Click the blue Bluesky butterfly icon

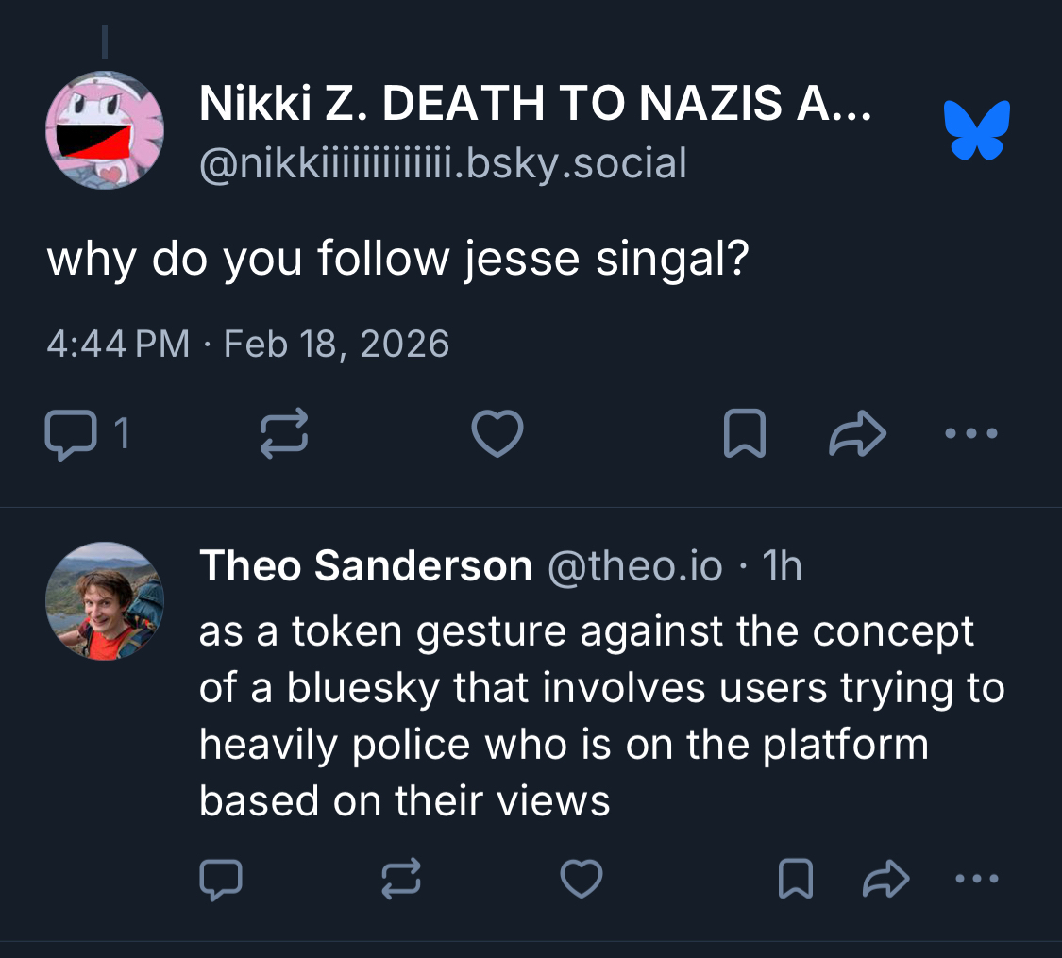click(978, 129)
